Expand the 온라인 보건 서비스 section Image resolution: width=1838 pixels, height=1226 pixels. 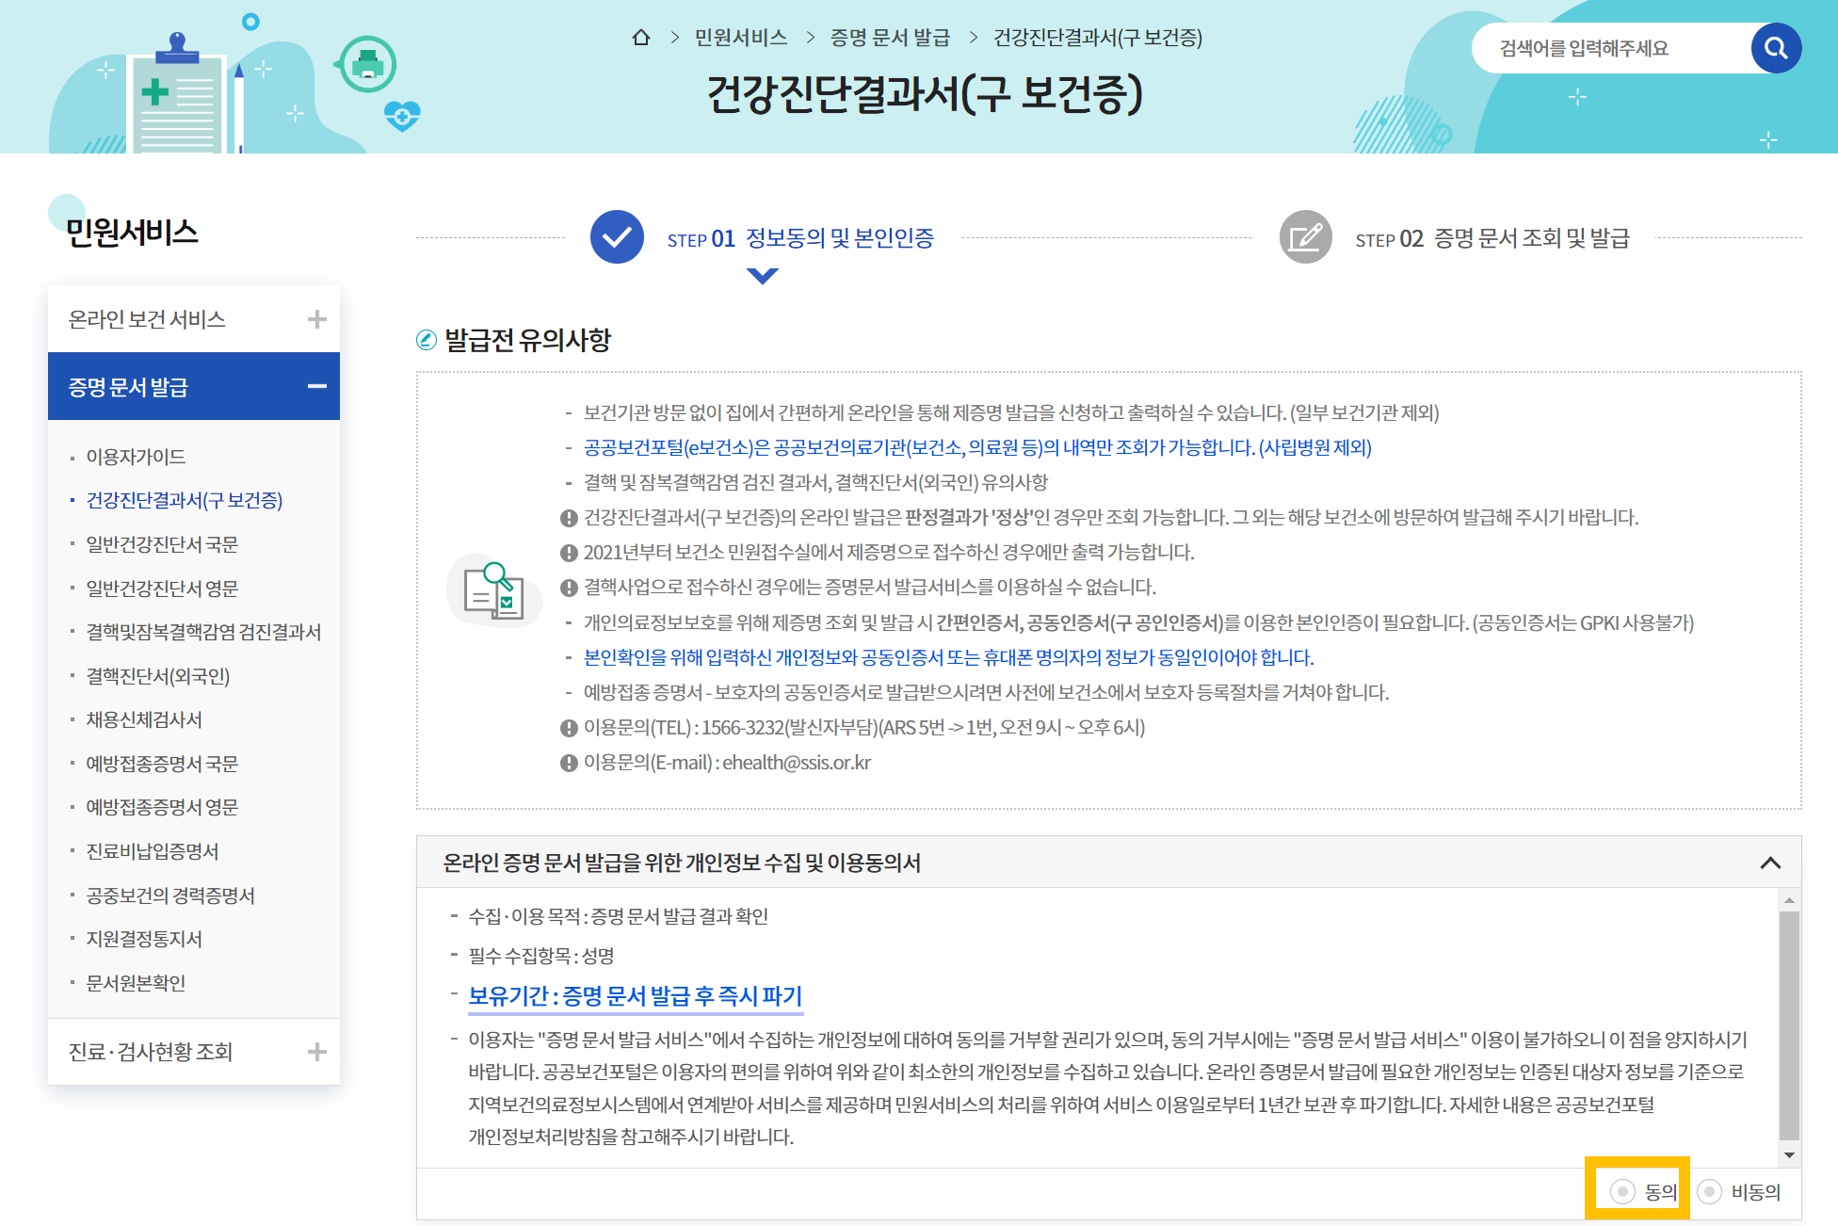[x=318, y=318]
